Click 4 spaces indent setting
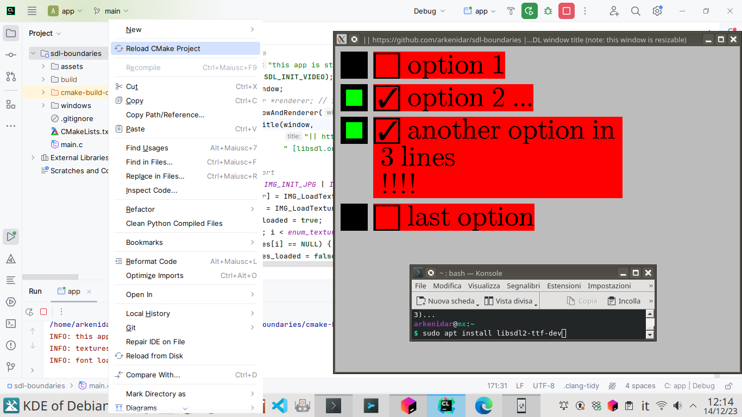The height and width of the screenshot is (417, 742). (640, 386)
